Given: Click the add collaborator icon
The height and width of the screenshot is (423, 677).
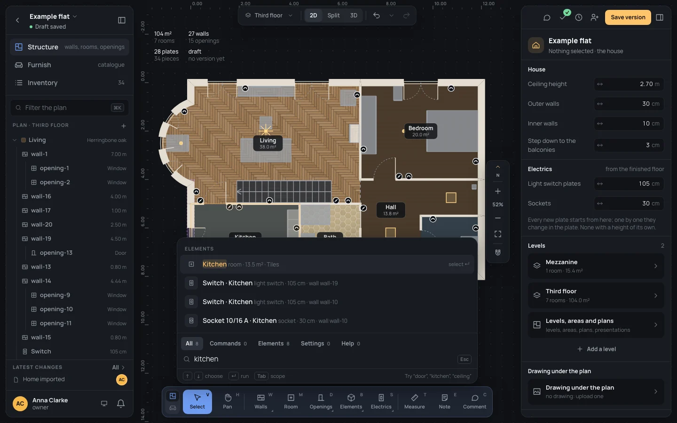Looking at the screenshot, I should click(595, 17).
